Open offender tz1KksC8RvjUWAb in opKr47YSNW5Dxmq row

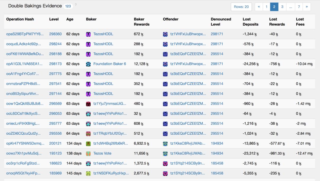pyautogui.click(x=188, y=144)
